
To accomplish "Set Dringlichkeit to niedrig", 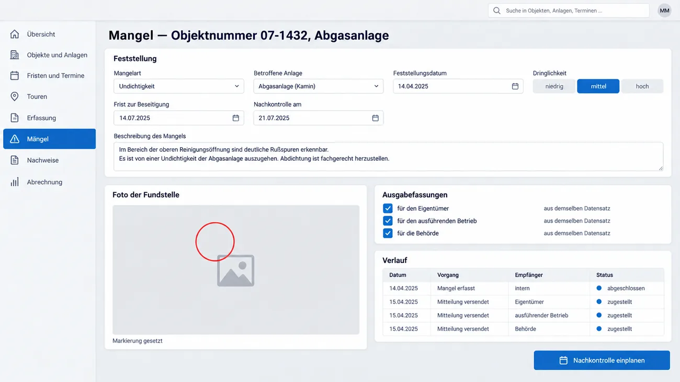I will click(554, 86).
